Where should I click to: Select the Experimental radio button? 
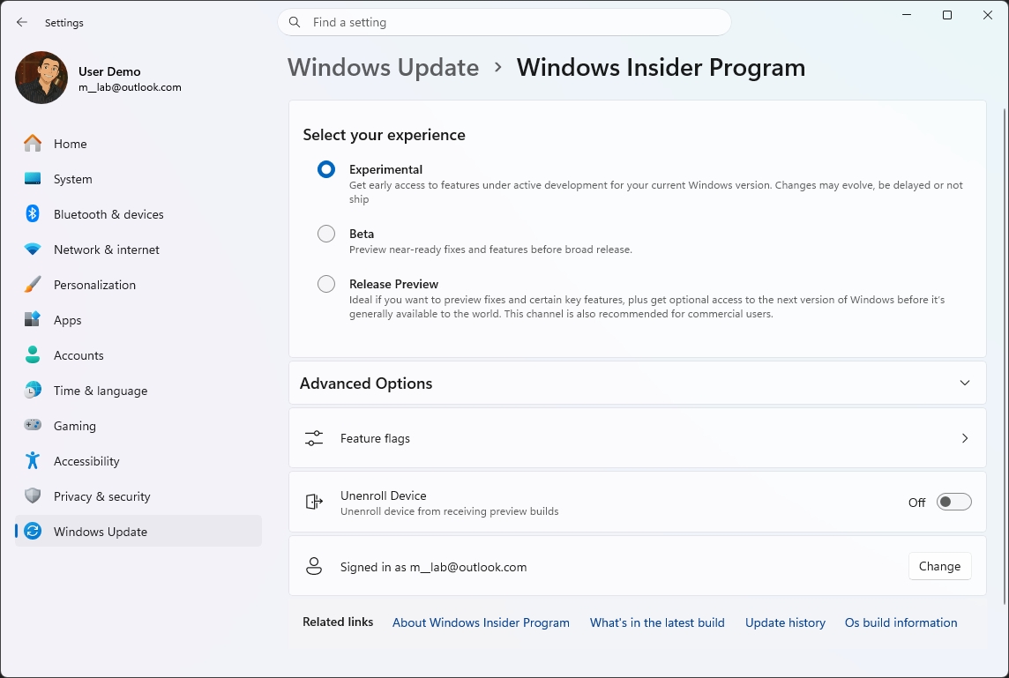tap(326, 169)
